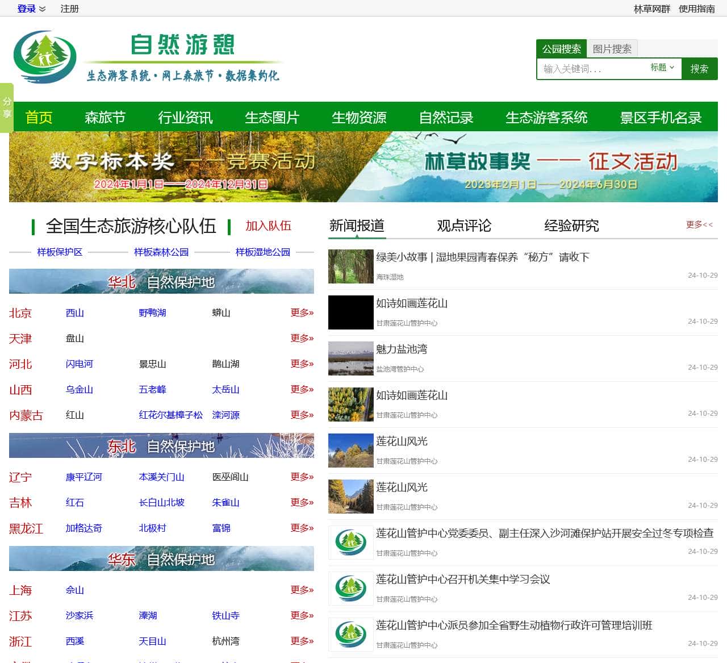
Task: Select 经验研究 in the news section
Action: [572, 226]
